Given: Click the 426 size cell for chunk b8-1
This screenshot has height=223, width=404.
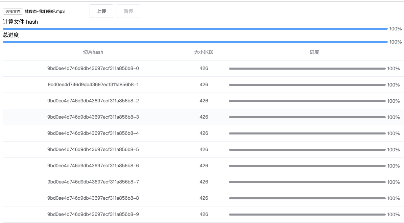Looking at the screenshot, I should [204, 84].
